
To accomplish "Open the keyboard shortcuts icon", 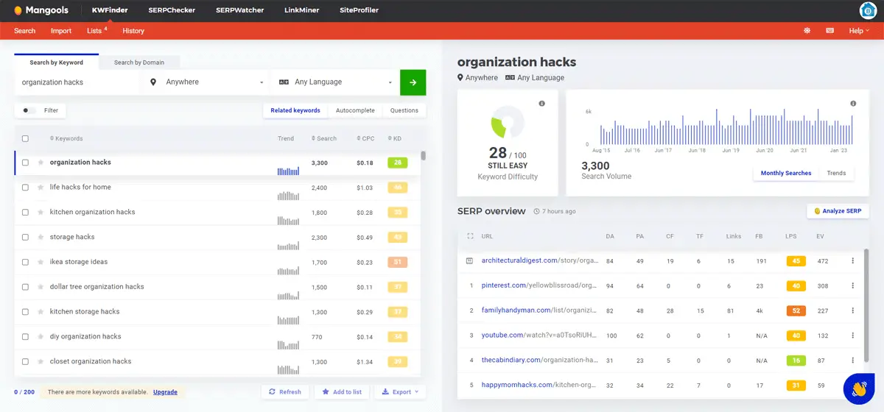I will point(830,31).
